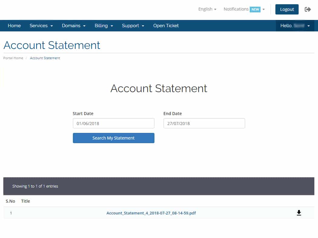
Task: Click the Logout button
Action: tap(287, 9)
